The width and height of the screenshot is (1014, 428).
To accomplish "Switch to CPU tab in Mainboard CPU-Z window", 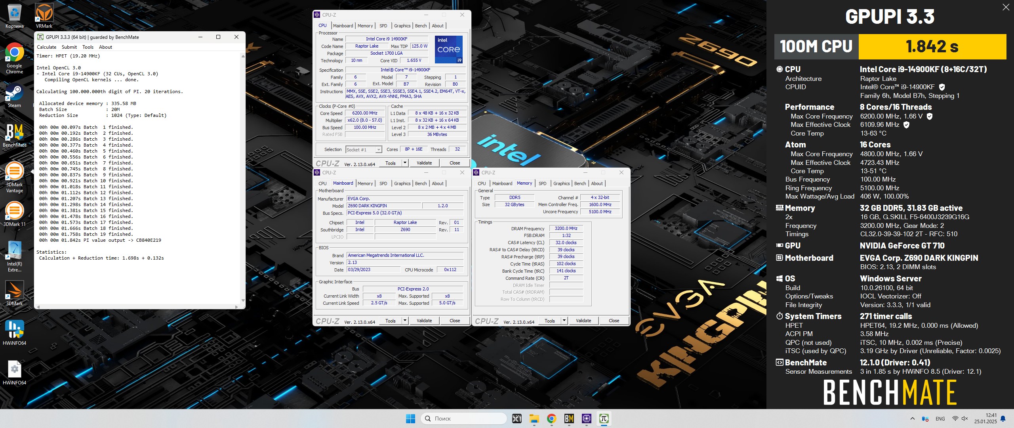I will (323, 183).
